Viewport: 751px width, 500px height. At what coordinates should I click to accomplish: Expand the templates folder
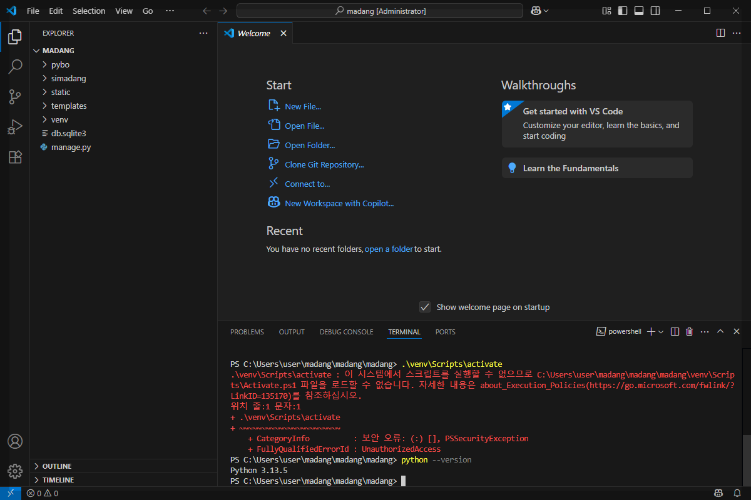pyautogui.click(x=122, y=106)
